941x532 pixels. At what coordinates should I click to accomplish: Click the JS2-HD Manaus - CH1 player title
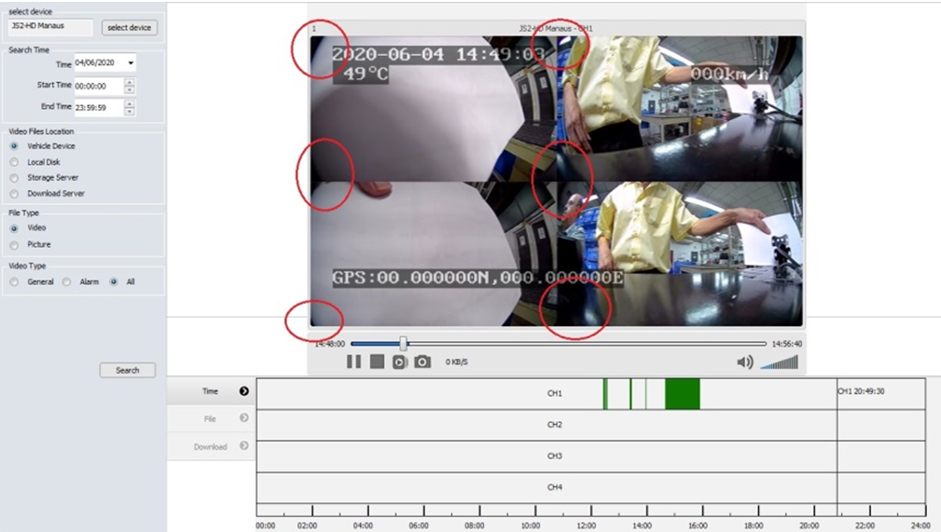(556, 28)
